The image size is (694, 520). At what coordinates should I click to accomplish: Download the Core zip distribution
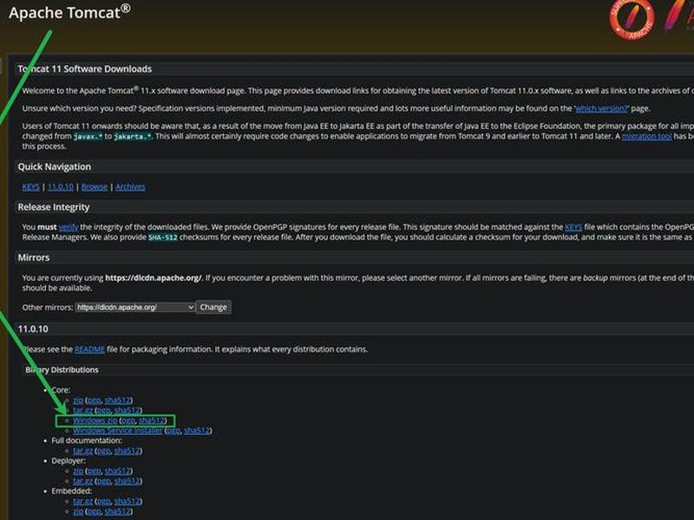[x=78, y=400]
